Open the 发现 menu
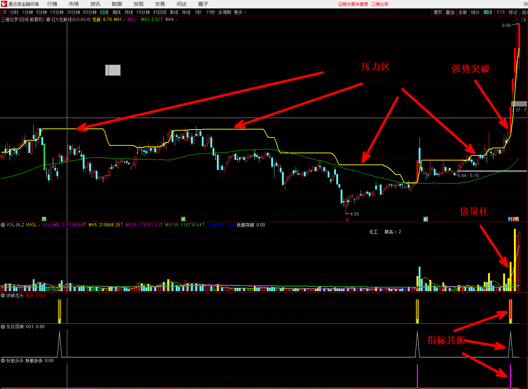Viewport: 528px width, 389px height. tap(138, 4)
